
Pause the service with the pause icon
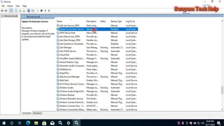(x=45, y=11)
